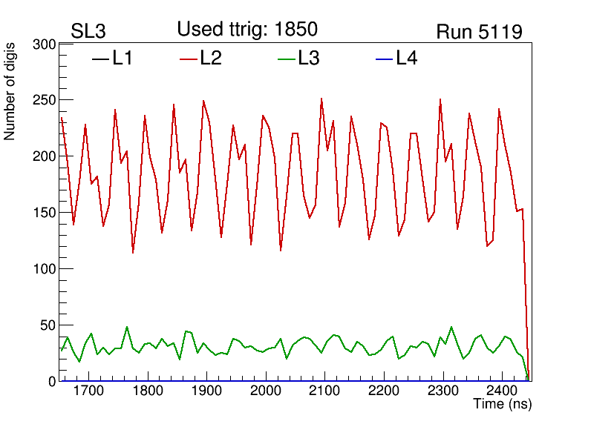Click the 'Run 5119' label

(479, 33)
